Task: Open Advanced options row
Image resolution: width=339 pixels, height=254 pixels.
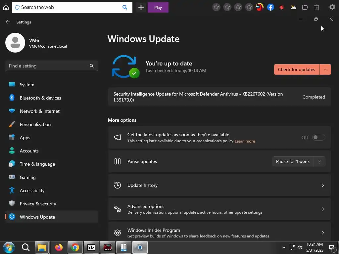Action: [219, 209]
